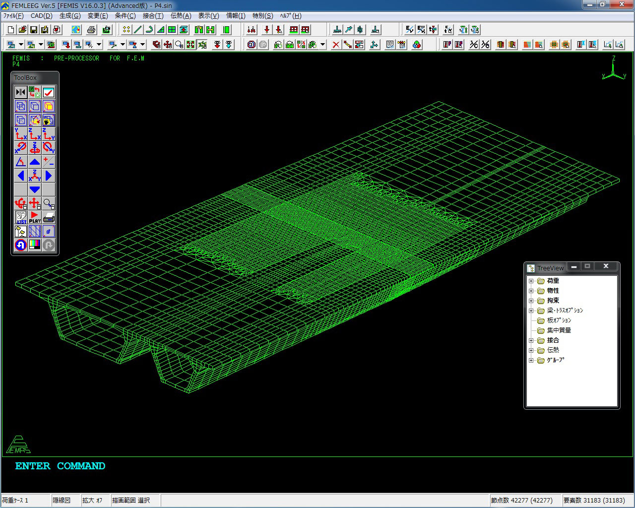Expand the 荷重 folder in TreeView

531,281
